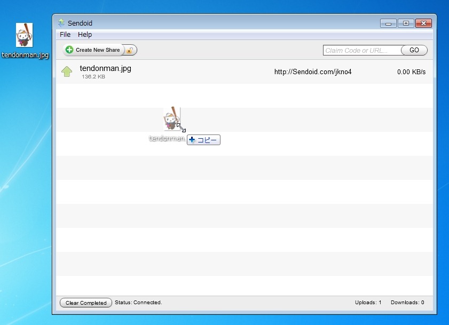Click the tendonman.jpg label on the desktop
The image size is (449, 325).
[25, 54]
